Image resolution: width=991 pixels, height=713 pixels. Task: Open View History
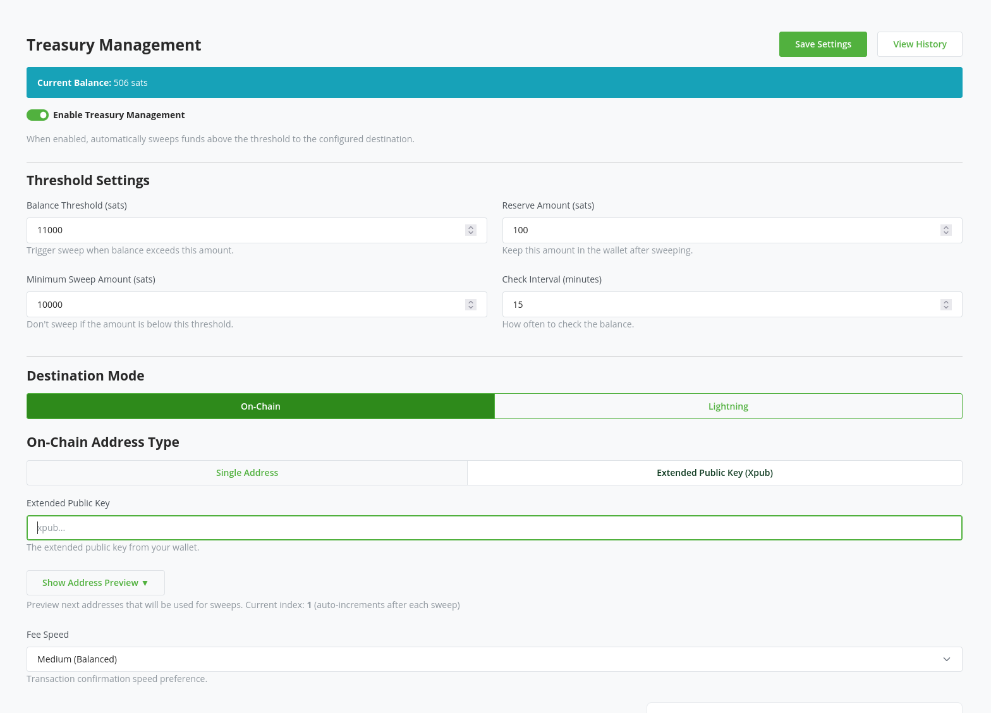[x=920, y=44]
